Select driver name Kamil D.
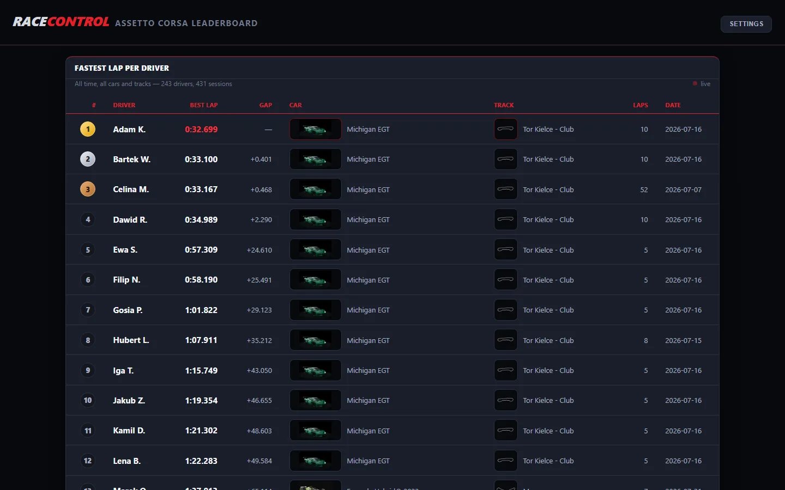 click(x=129, y=431)
